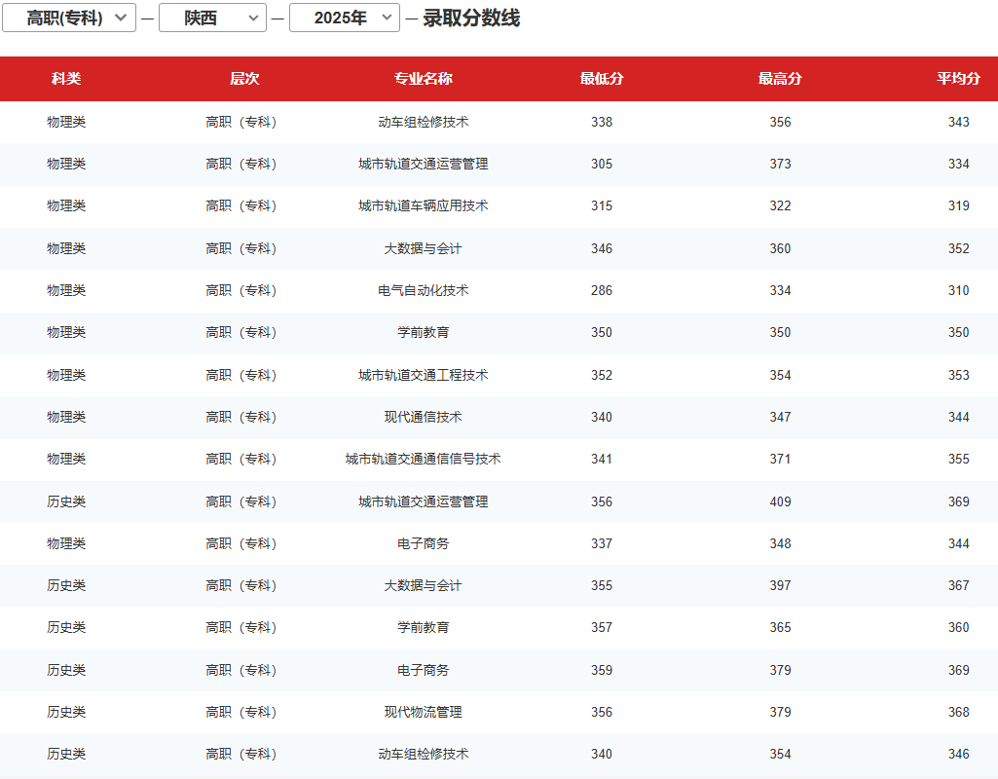
Task: Click the 层次 column header
Action: (244, 79)
